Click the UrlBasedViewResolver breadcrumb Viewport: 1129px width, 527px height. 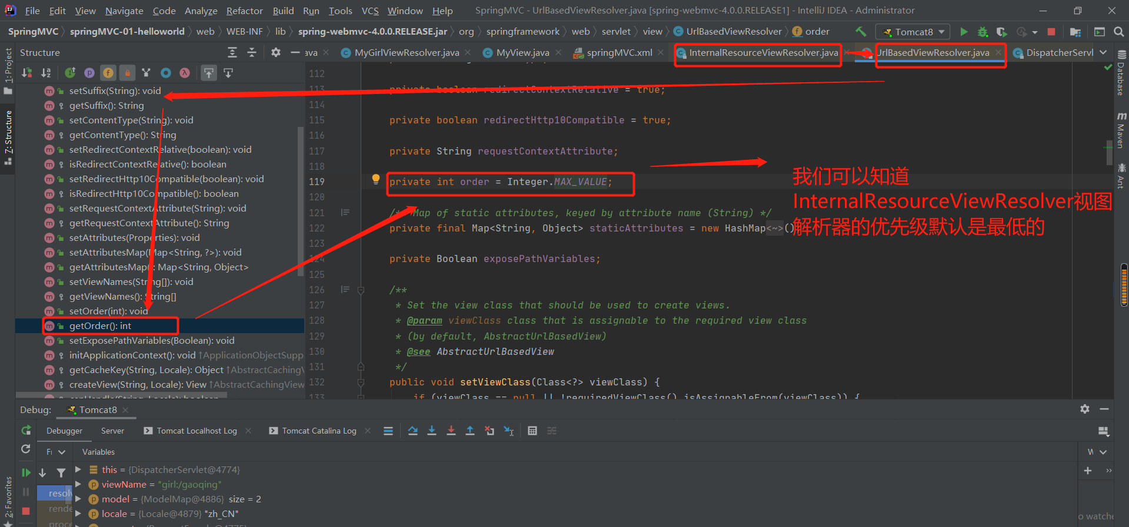[734, 32]
